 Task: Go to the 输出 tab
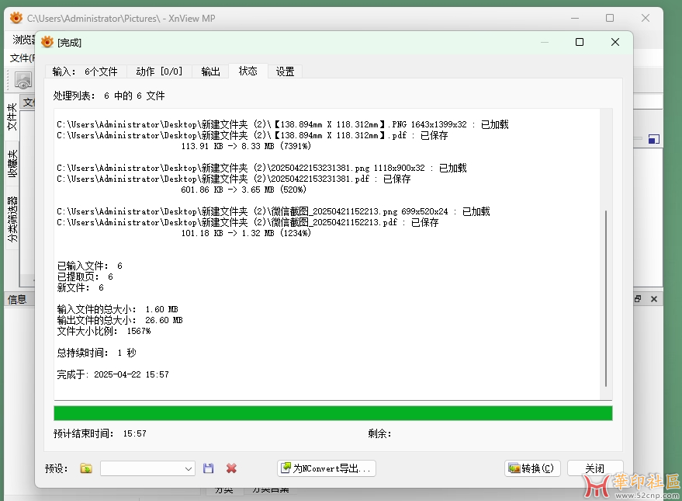point(210,71)
